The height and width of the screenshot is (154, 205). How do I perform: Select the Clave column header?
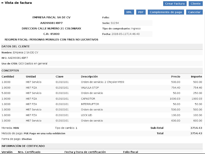pos(59,76)
